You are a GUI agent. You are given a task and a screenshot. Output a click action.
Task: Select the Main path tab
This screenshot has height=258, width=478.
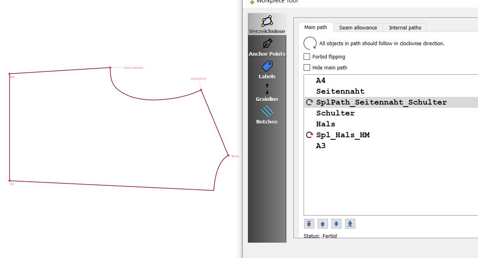pyautogui.click(x=316, y=27)
